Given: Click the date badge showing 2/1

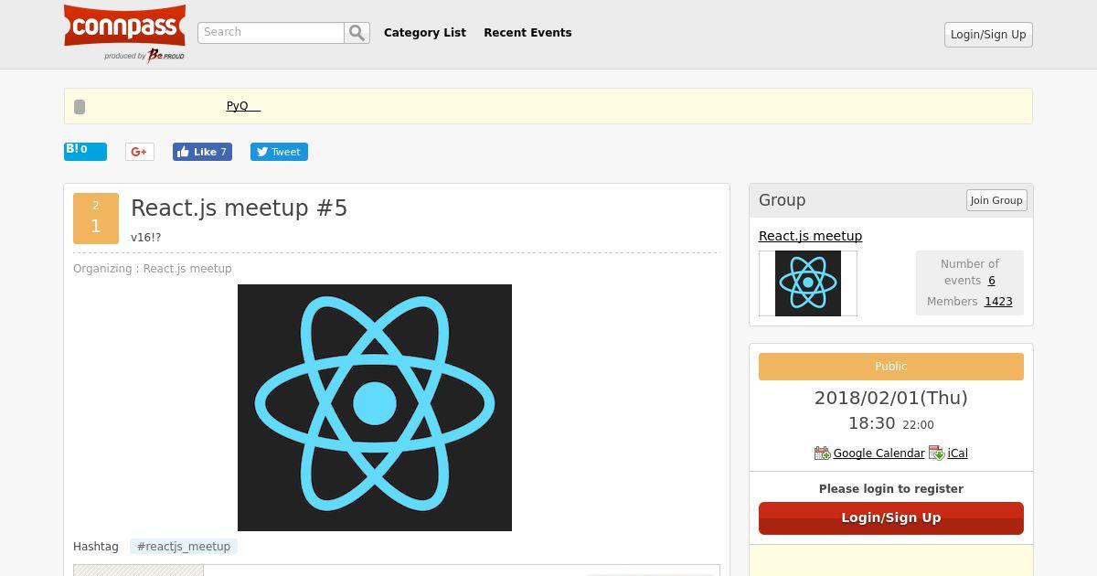Looking at the screenshot, I should [x=96, y=219].
